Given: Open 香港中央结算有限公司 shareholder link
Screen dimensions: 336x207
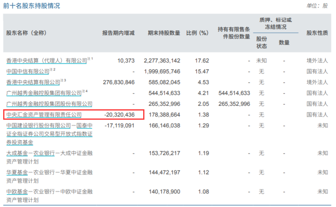Looking at the screenshot, I should 33,82.
